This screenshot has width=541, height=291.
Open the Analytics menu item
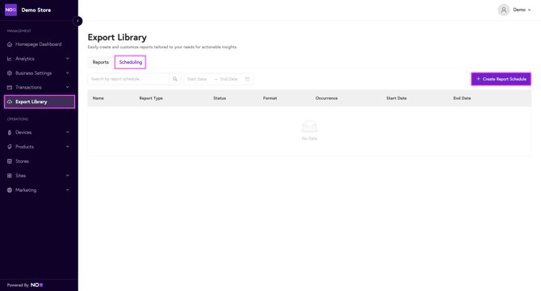point(40,59)
